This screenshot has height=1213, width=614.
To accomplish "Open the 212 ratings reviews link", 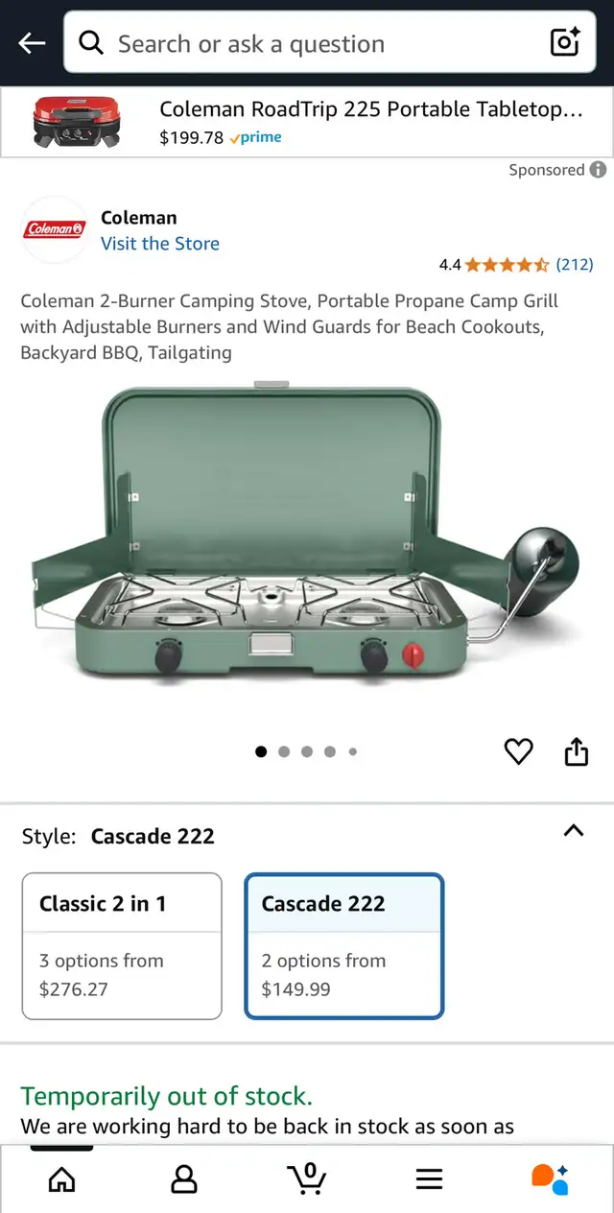I will point(575,264).
